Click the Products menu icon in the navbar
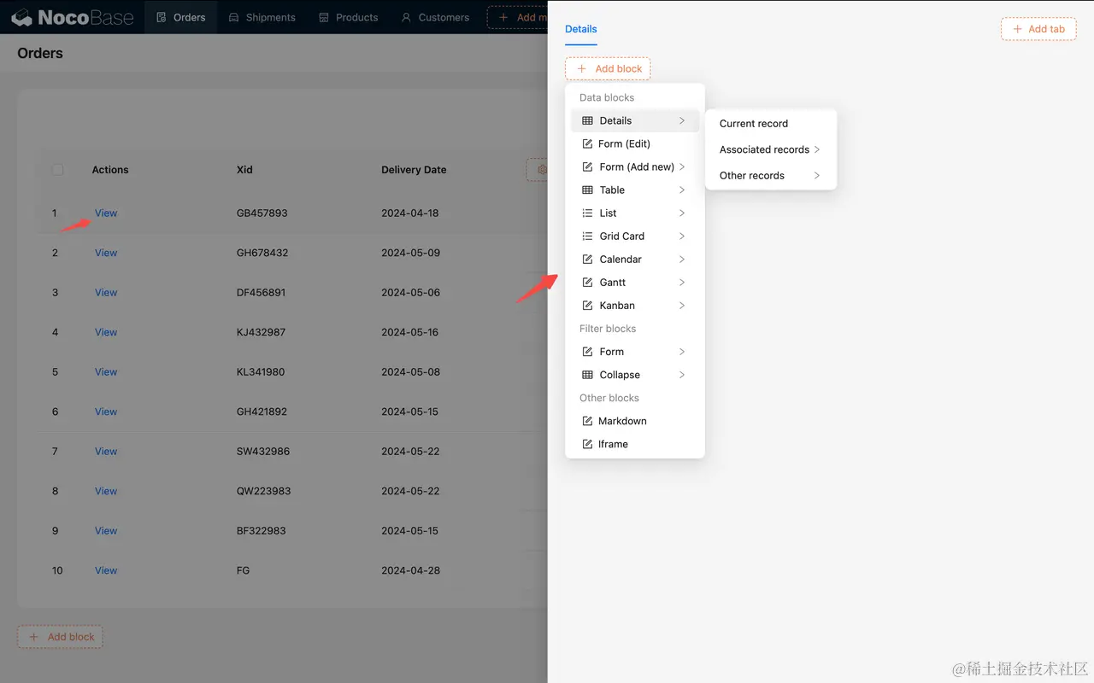 point(324,17)
